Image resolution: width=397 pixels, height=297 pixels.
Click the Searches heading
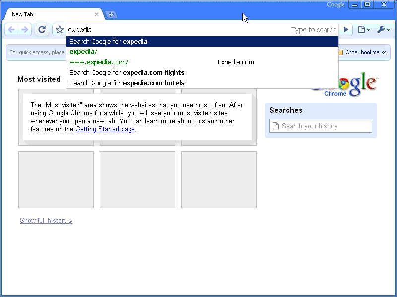(x=286, y=110)
